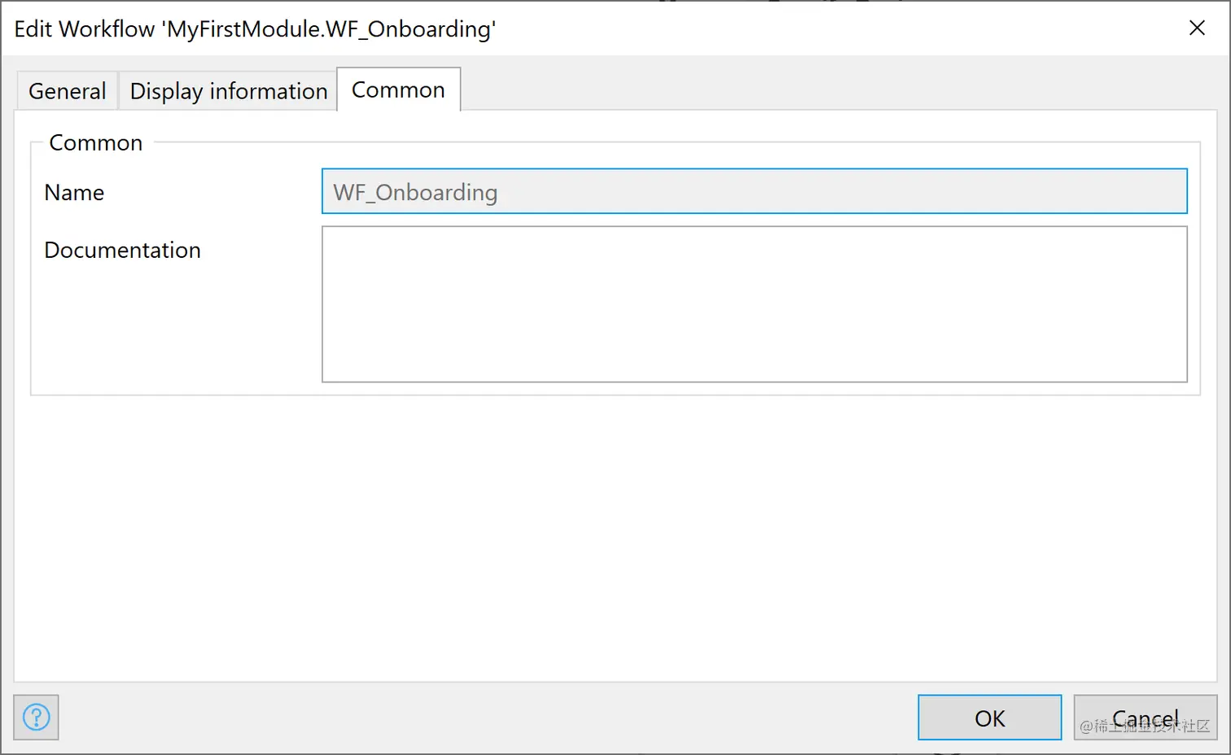Image resolution: width=1231 pixels, height=755 pixels.
Task: Select the Common tab
Action: tap(398, 89)
